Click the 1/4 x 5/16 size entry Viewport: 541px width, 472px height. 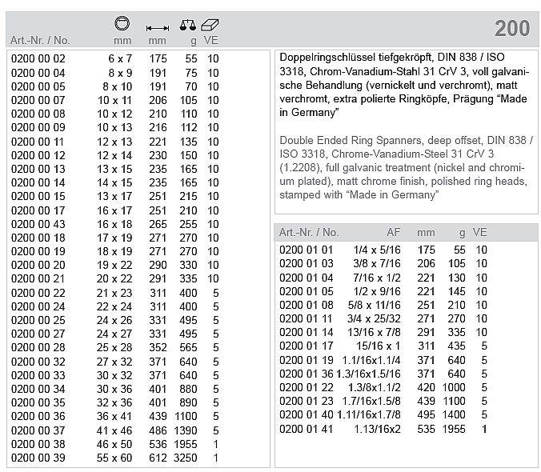tap(377, 250)
